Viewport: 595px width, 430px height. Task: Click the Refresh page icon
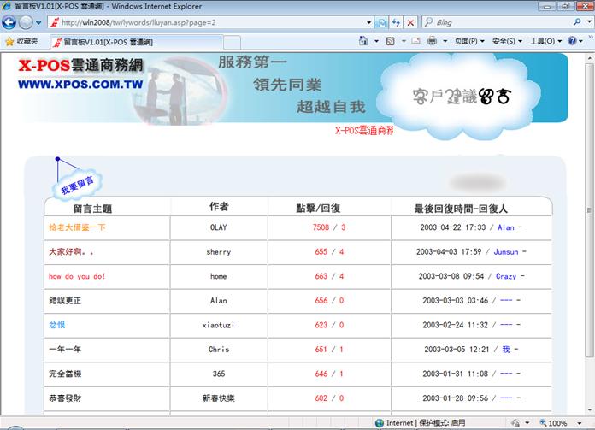tap(396, 22)
